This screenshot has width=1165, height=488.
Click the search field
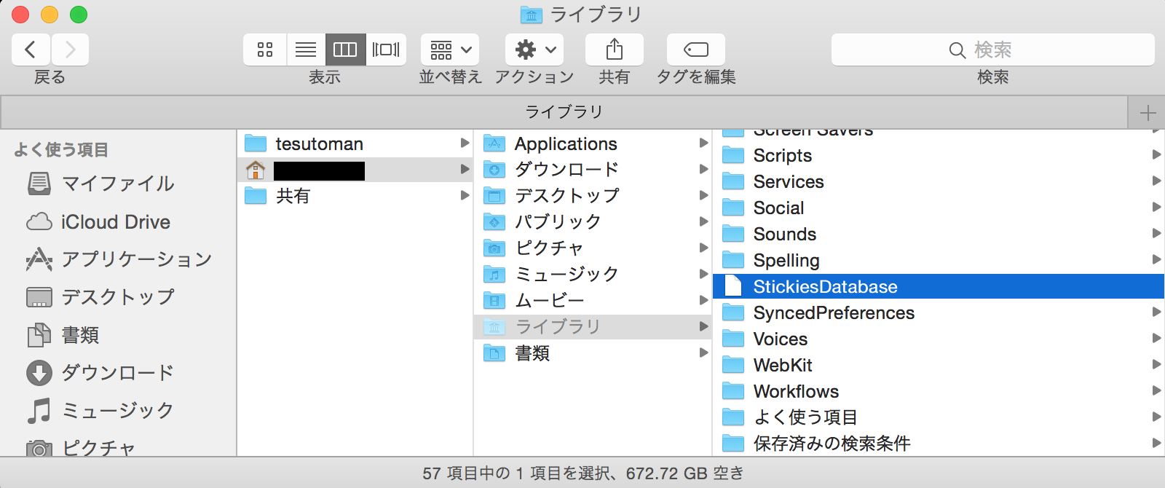(x=992, y=50)
